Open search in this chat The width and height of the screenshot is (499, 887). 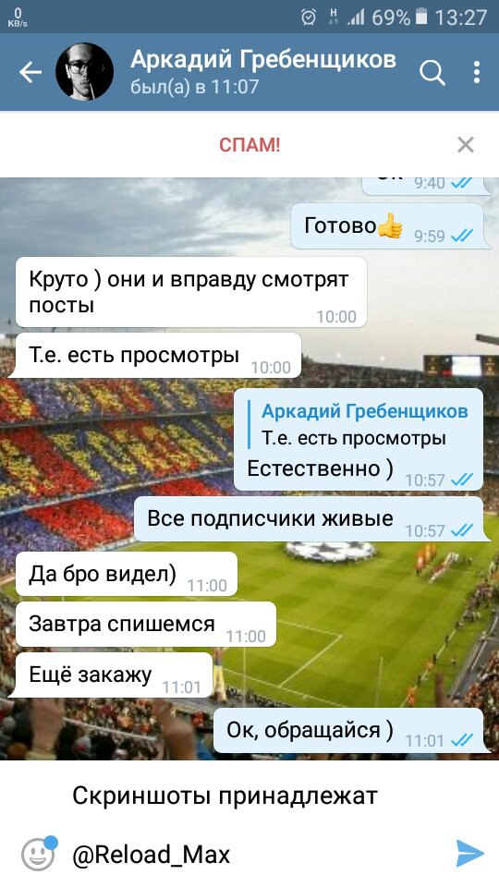click(x=432, y=72)
